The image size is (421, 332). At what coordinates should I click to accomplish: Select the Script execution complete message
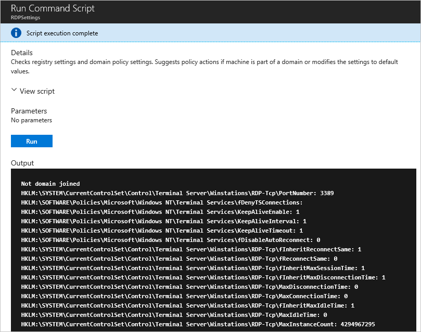61,32
